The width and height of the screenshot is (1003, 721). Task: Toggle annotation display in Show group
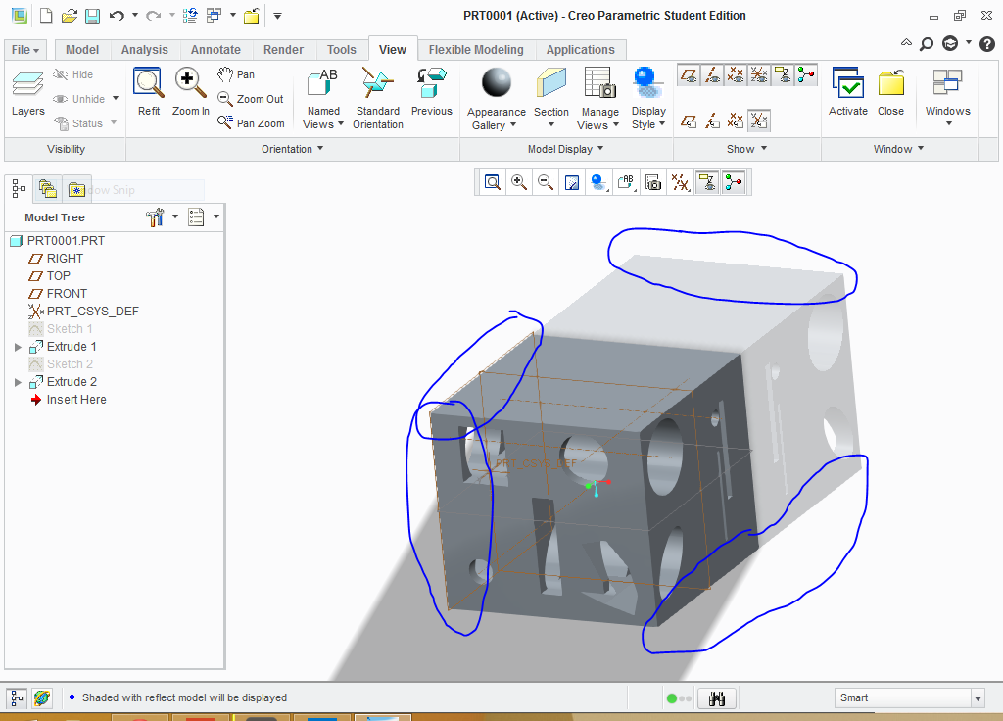coord(783,75)
